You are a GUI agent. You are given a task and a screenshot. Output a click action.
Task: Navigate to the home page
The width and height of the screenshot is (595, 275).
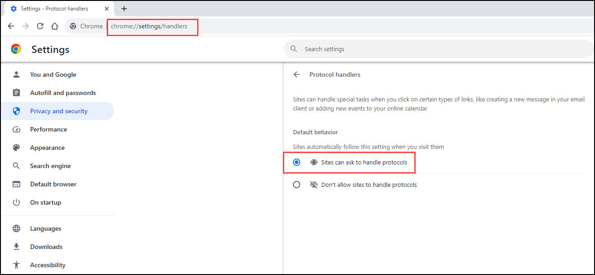[x=55, y=26]
